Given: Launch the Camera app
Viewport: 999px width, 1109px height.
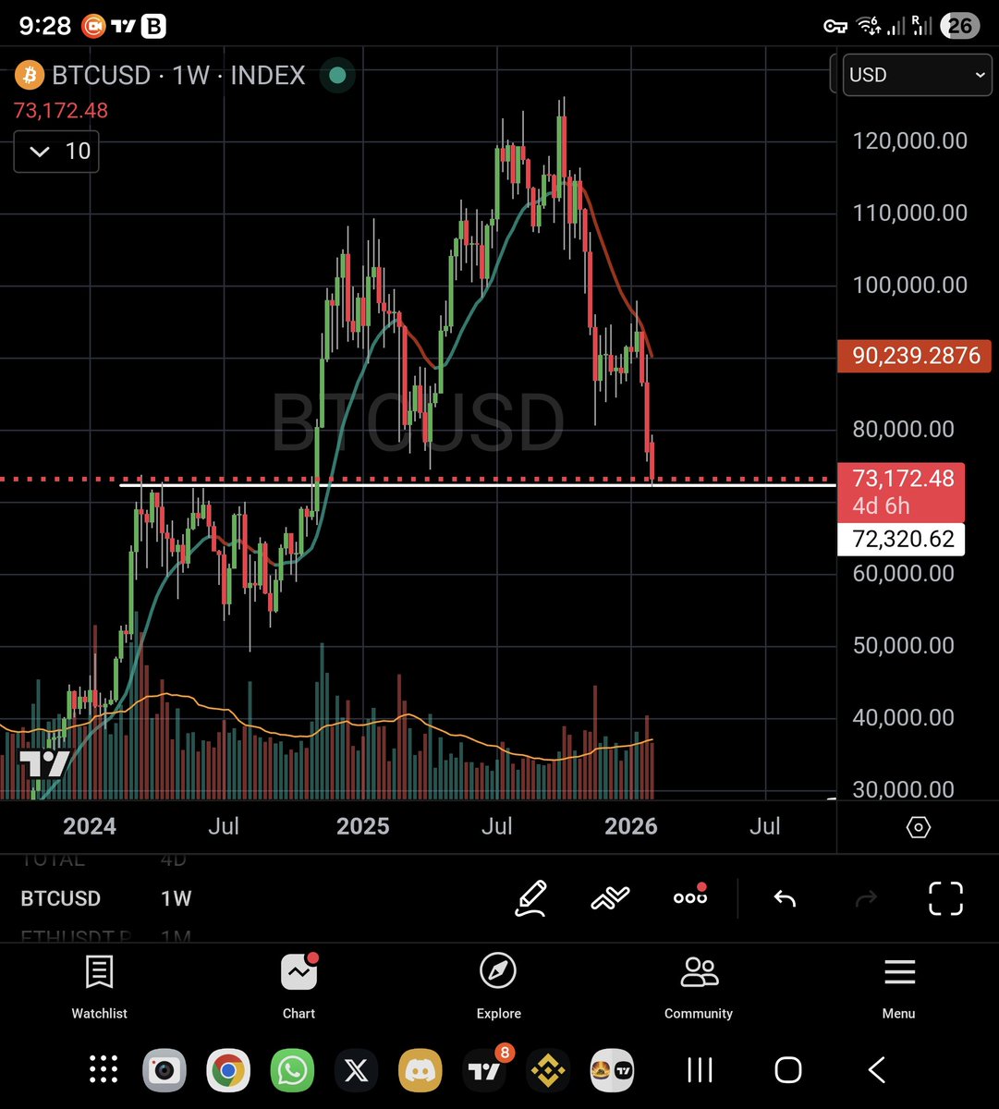Looking at the screenshot, I should (164, 1070).
